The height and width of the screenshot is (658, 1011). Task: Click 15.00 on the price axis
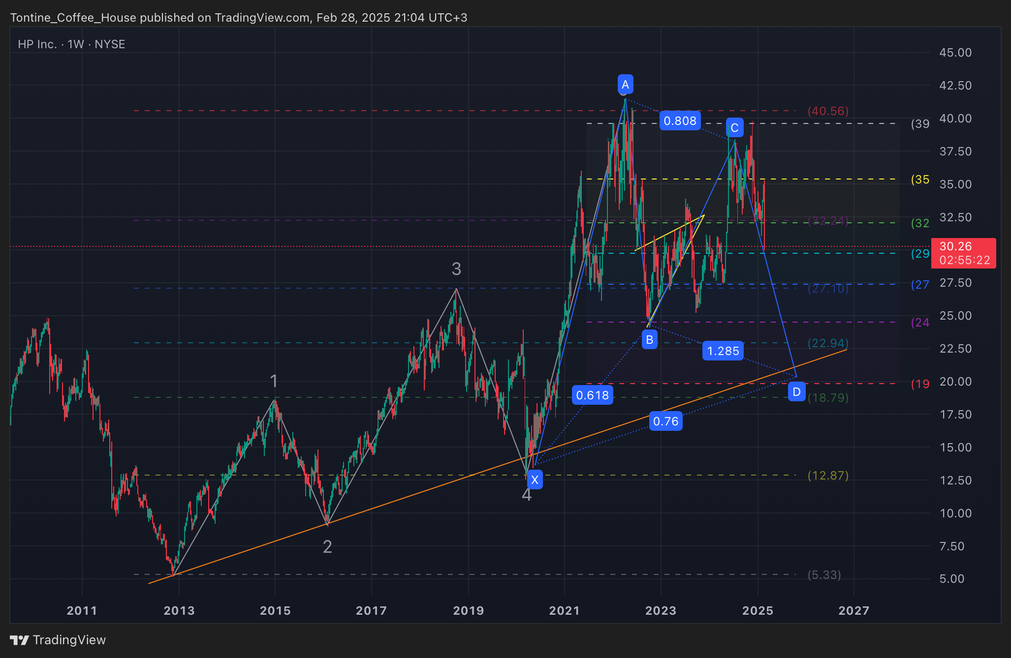click(x=955, y=448)
